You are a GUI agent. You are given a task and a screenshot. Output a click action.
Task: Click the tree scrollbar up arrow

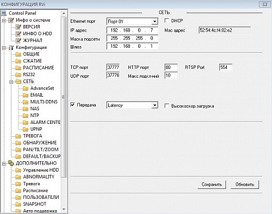pos(64,13)
